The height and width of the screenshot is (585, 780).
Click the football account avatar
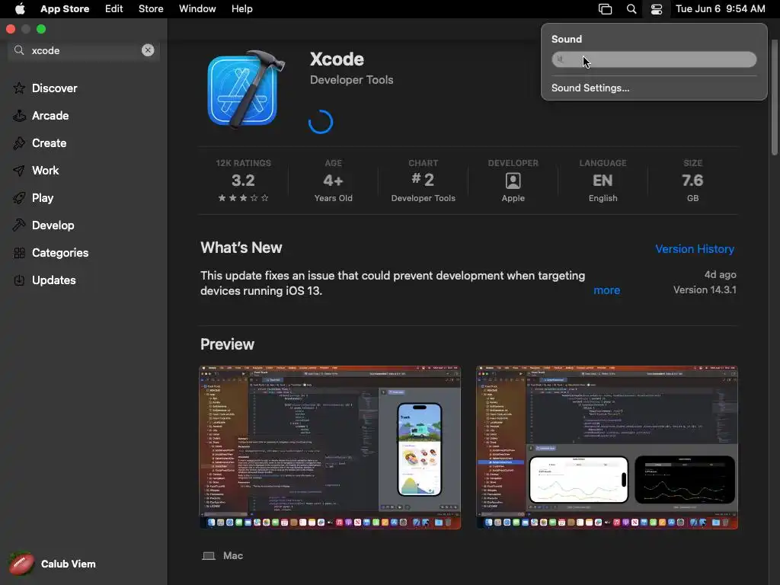pyautogui.click(x=21, y=564)
